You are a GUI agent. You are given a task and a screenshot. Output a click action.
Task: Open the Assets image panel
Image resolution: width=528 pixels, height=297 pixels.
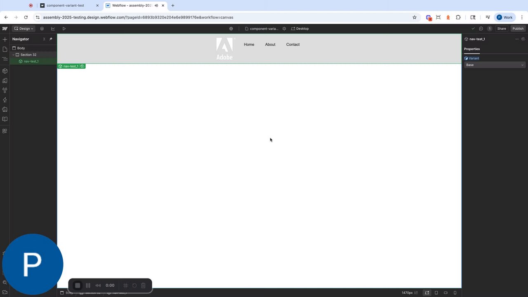[x=5, y=110]
